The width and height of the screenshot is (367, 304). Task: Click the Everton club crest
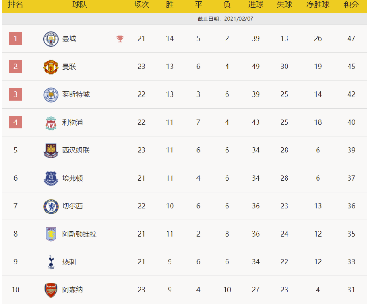click(x=50, y=178)
